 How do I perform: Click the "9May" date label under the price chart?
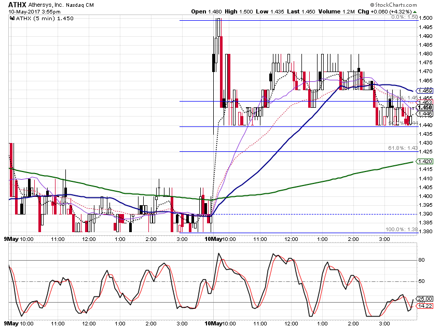11,239
